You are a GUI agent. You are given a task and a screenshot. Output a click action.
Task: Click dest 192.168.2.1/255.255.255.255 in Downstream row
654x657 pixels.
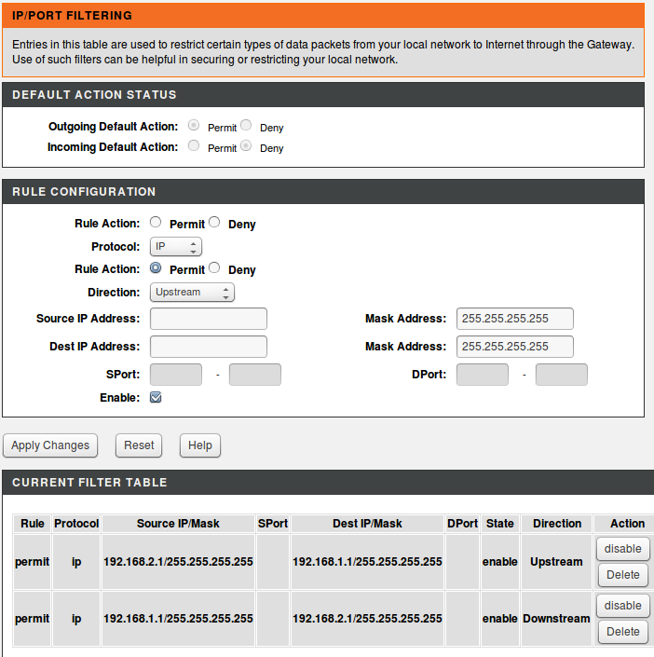point(367,619)
